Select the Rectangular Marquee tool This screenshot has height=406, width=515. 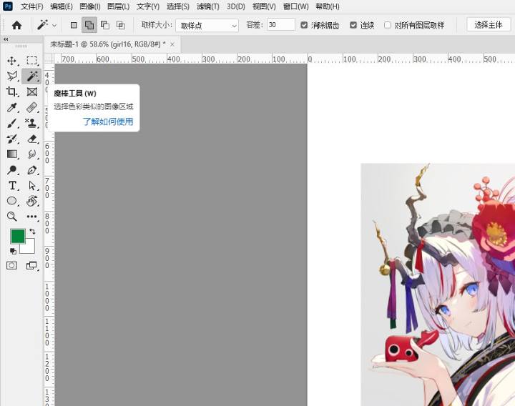[31, 61]
